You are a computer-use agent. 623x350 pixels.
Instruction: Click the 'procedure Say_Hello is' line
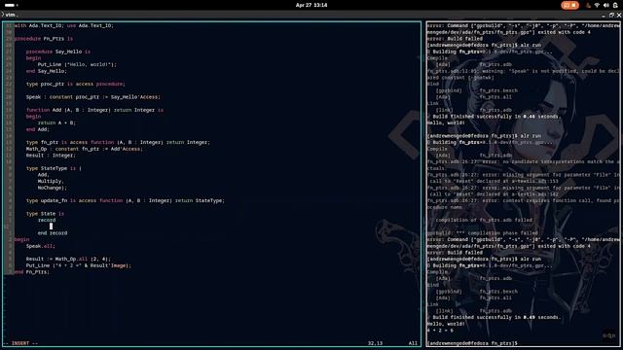pos(58,52)
